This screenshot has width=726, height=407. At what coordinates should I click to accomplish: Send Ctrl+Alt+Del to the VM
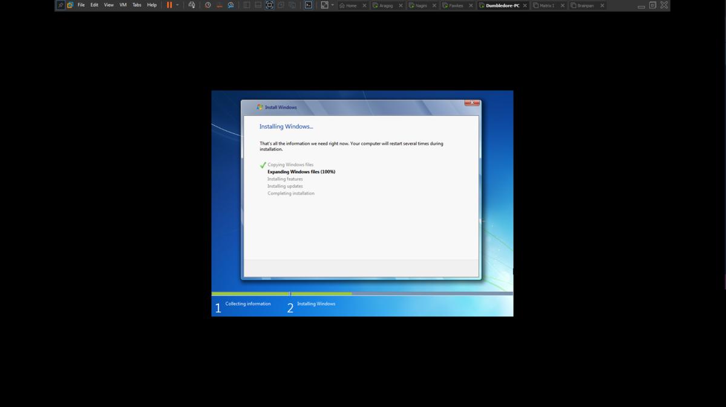click(x=192, y=5)
